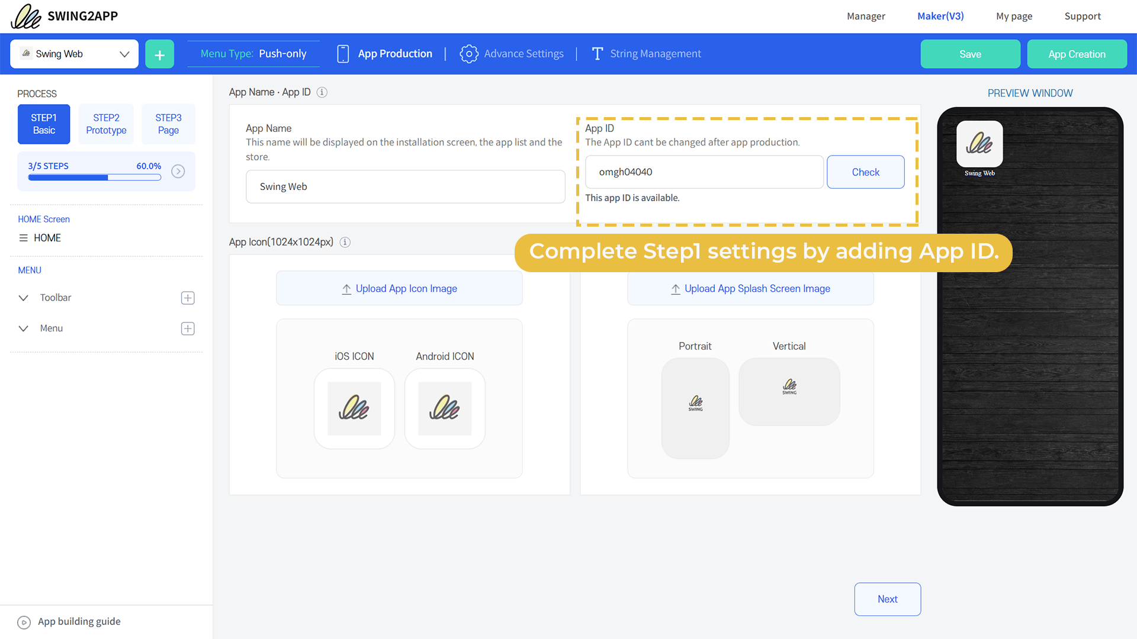This screenshot has width=1137, height=639.
Task: Open Advance Settings gear icon
Action: tap(469, 53)
